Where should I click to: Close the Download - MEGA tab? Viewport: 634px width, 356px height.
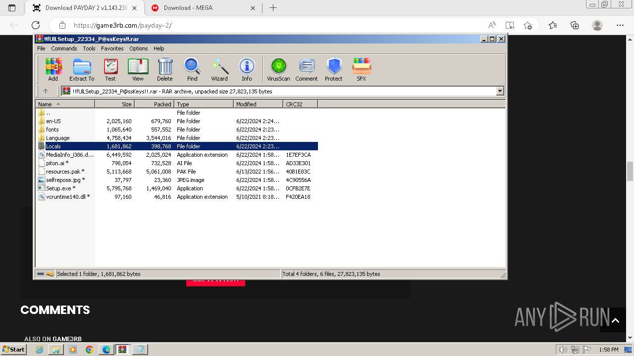point(253,8)
